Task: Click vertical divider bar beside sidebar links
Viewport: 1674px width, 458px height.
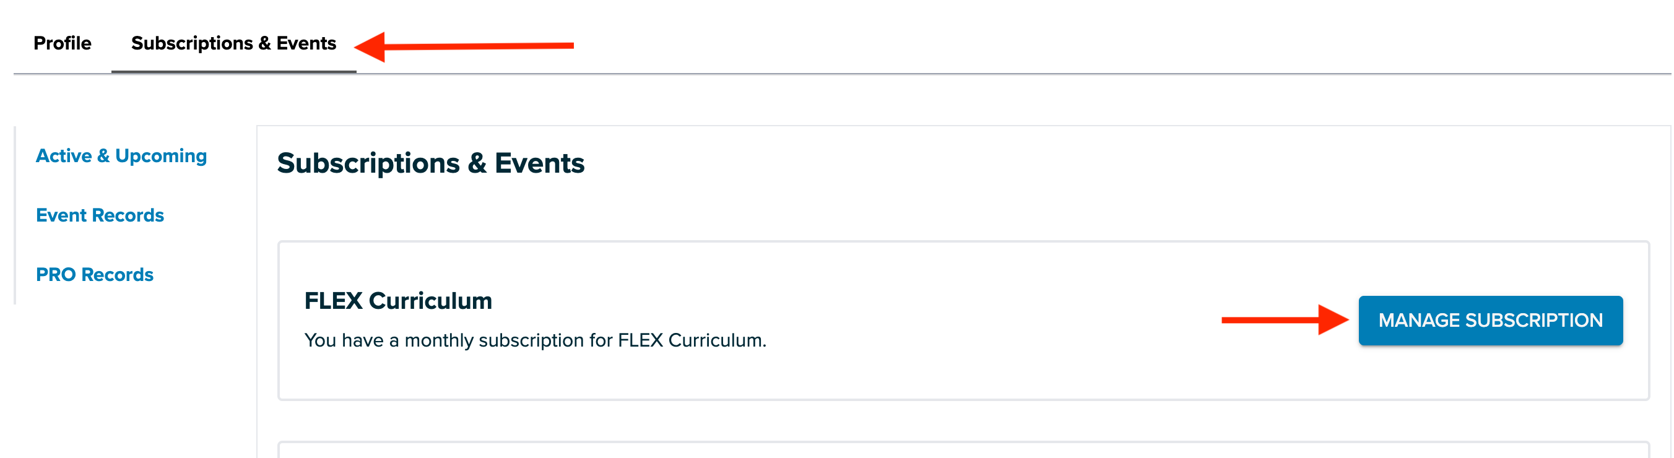Action: [x=15, y=214]
